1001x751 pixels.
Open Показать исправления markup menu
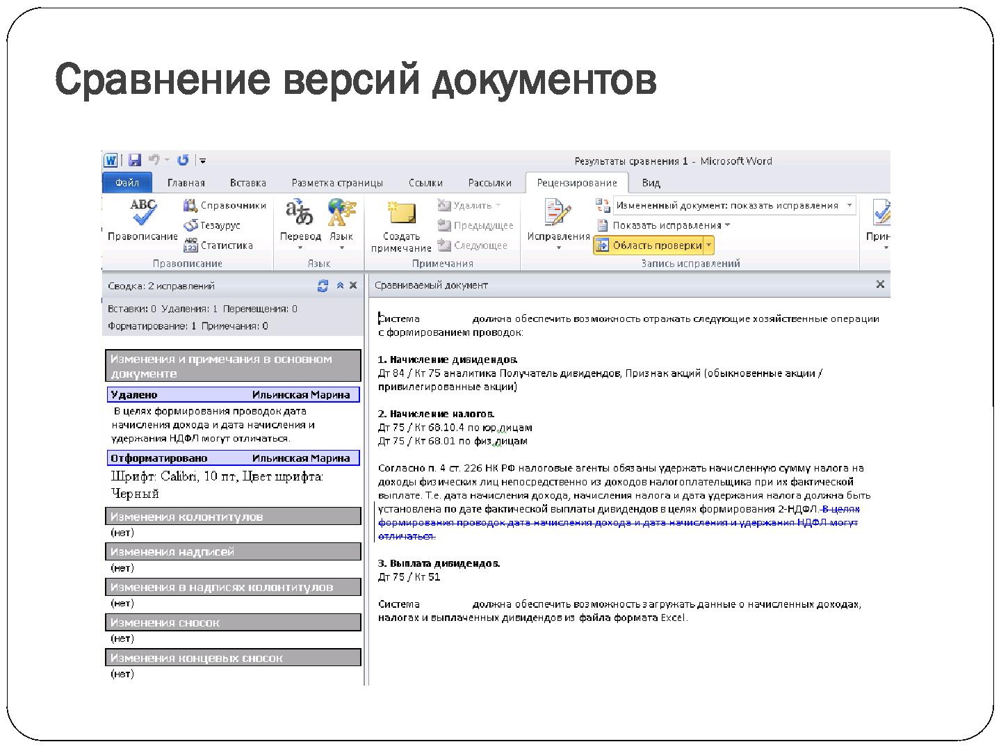tap(664, 225)
